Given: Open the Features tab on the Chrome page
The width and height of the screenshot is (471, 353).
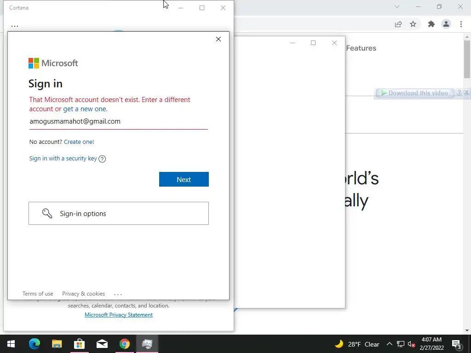Looking at the screenshot, I should coord(361,48).
